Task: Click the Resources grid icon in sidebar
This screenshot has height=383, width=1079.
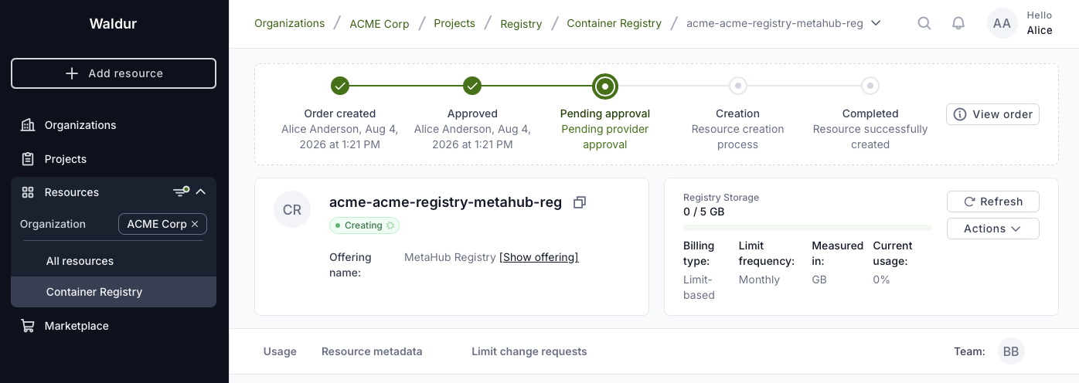Action: click(x=28, y=192)
